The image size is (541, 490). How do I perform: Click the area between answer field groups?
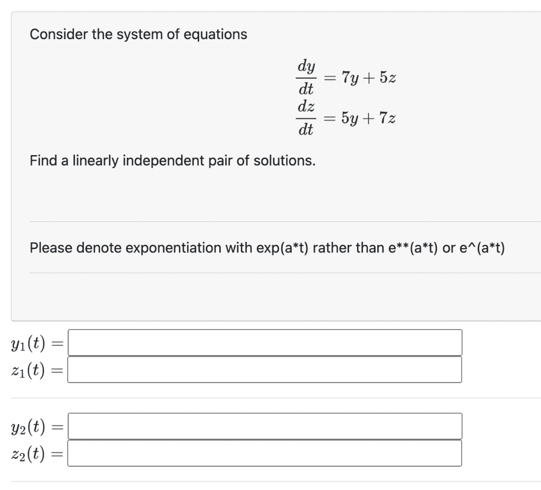pyautogui.click(x=264, y=398)
